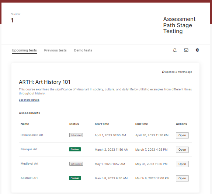212x194 pixels.
Task: Open the Abstract Art assessment link
Action: coord(29,178)
